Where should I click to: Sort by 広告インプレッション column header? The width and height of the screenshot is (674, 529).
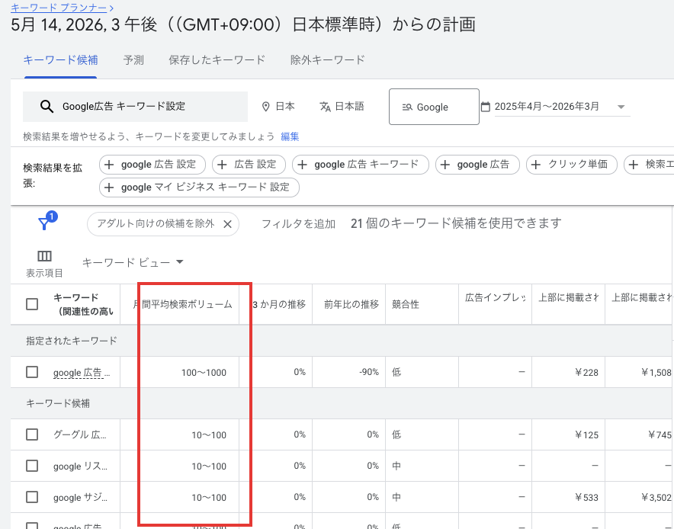pyautogui.click(x=495, y=297)
